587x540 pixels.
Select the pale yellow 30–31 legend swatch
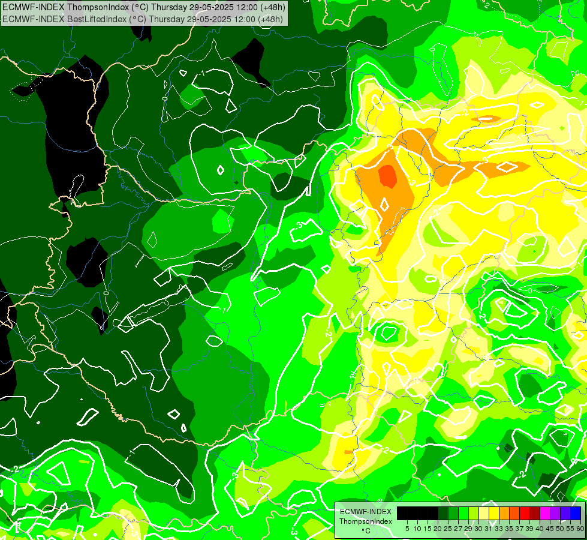point(484,513)
